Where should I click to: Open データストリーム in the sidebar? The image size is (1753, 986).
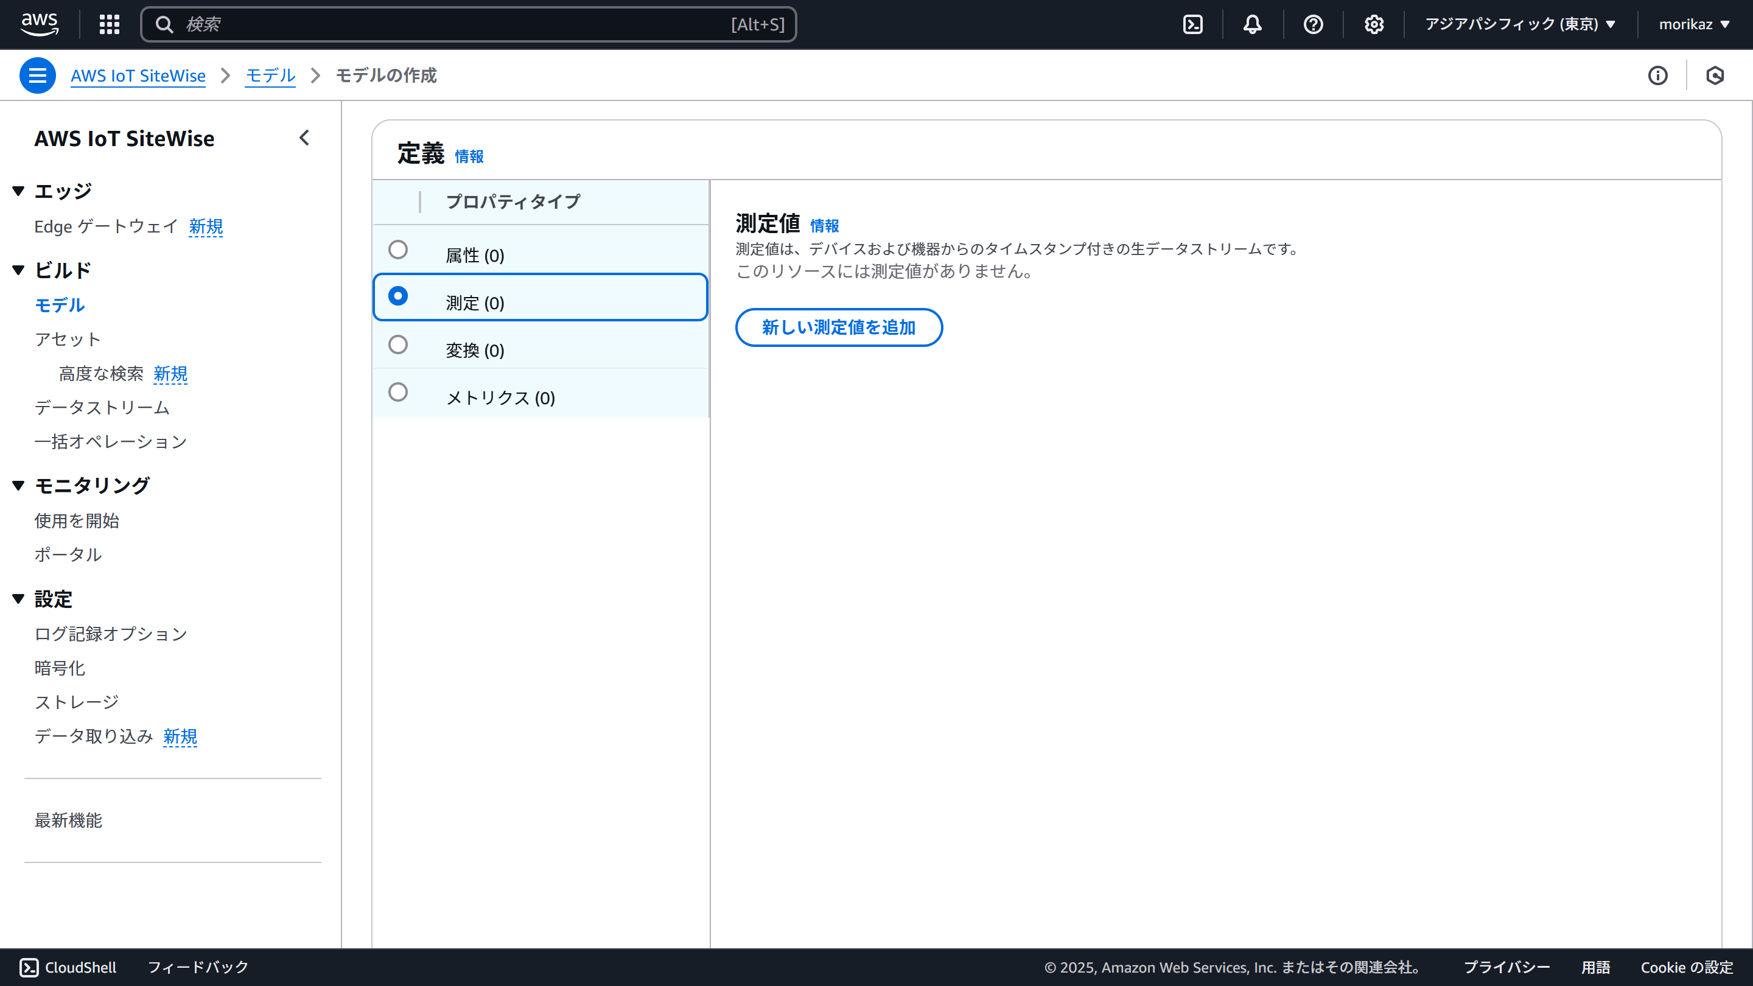(x=102, y=407)
